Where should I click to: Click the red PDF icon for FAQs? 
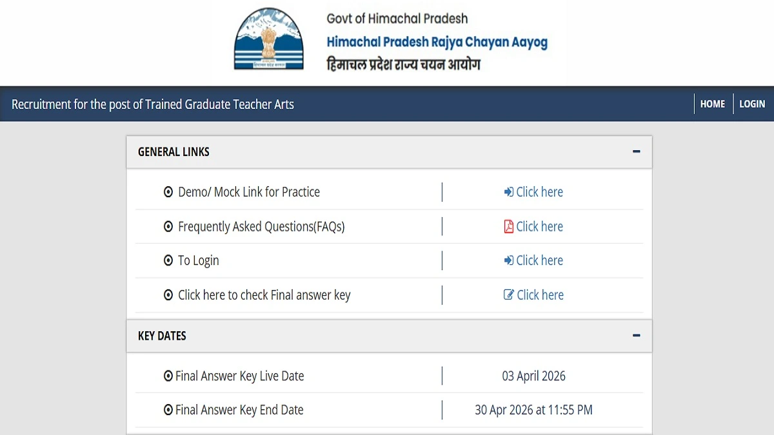tap(508, 227)
